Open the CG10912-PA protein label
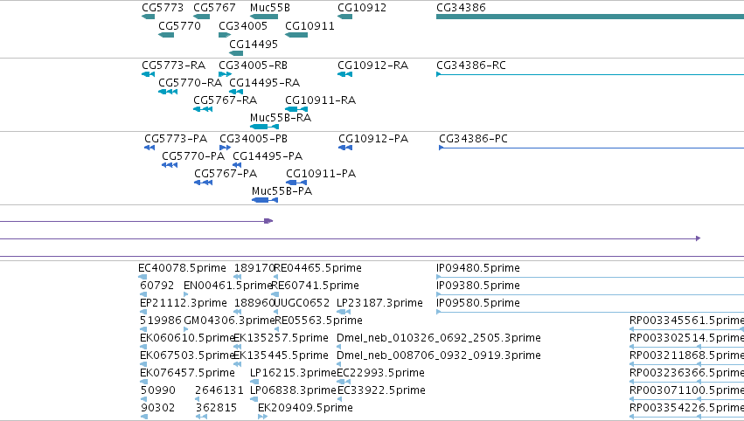This screenshot has width=744, height=421. click(x=373, y=138)
